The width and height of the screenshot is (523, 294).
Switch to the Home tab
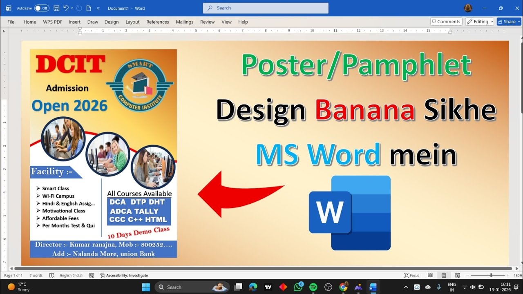point(30,22)
